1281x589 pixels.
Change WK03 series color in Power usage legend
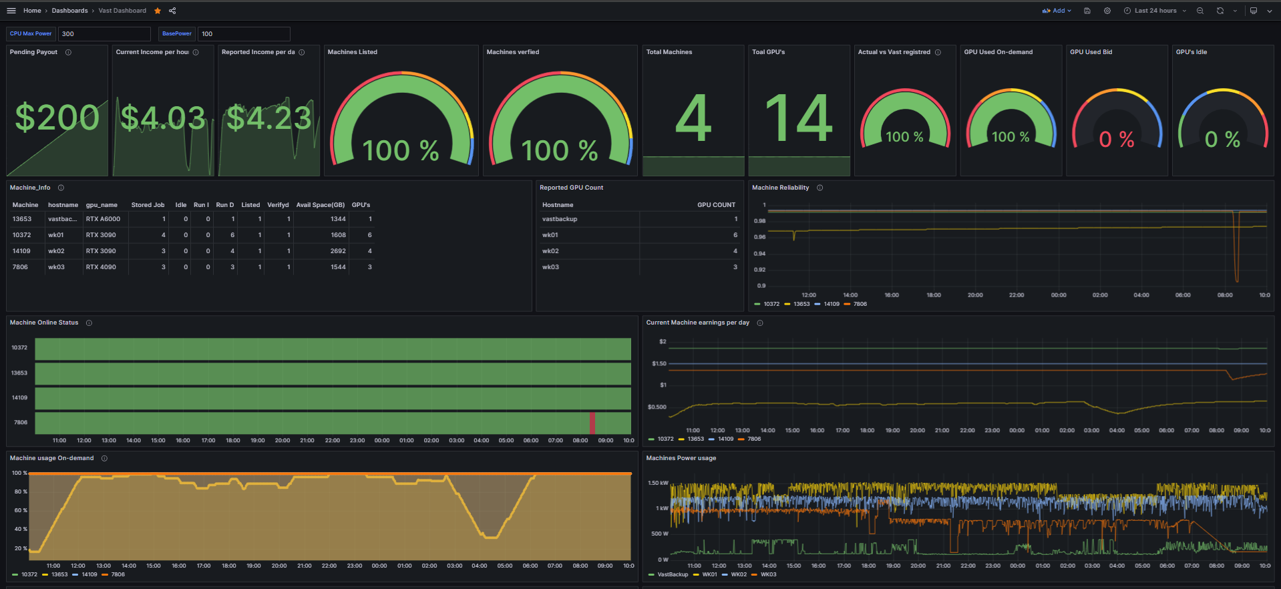(755, 574)
